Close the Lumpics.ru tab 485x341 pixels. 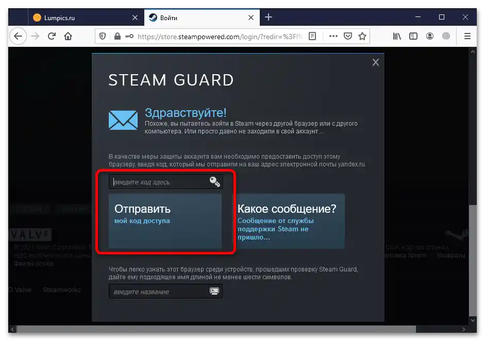135,18
